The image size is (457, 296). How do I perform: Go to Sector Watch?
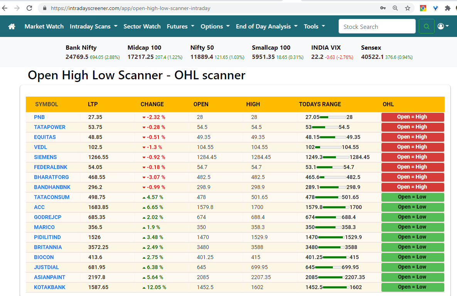pos(142,27)
